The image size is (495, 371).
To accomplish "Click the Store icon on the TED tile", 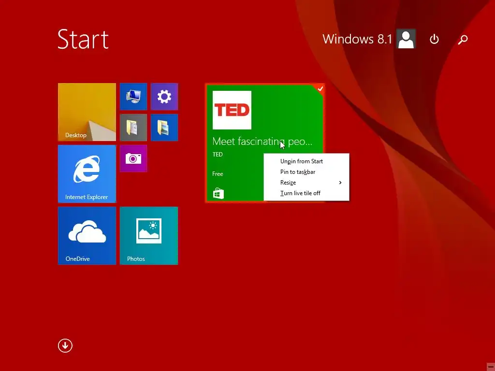I will 218,193.
